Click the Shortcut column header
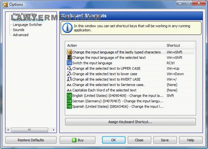The height and width of the screenshot is (149, 208). click(179, 45)
